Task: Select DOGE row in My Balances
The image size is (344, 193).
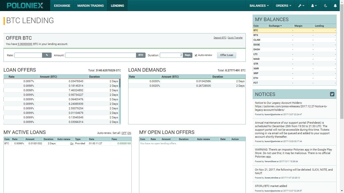Action: pos(294,45)
